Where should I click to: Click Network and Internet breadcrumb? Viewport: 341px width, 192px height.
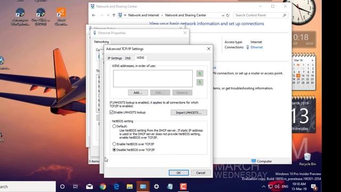tap(143, 15)
